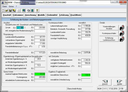The width and height of the screenshot is (128, 92).
Task: Go back with the Zurück button
Action: [105, 82]
